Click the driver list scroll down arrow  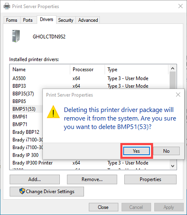point(173,166)
